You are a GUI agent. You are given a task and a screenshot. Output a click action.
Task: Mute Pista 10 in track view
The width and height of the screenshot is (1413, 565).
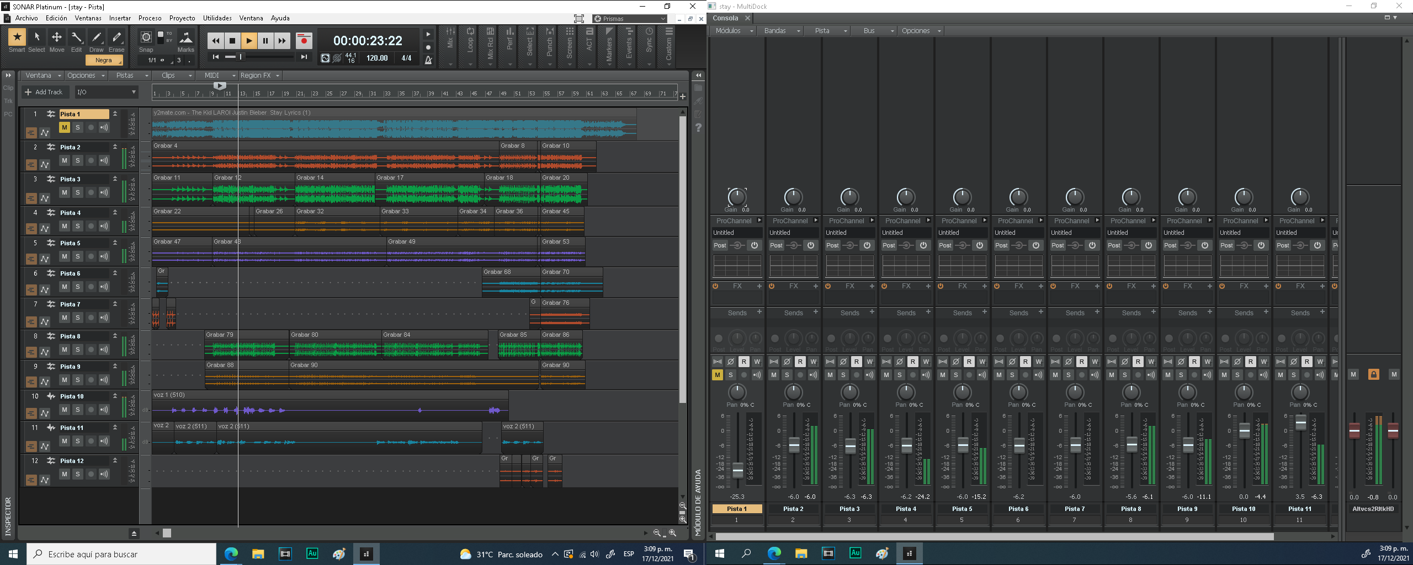coord(65,410)
